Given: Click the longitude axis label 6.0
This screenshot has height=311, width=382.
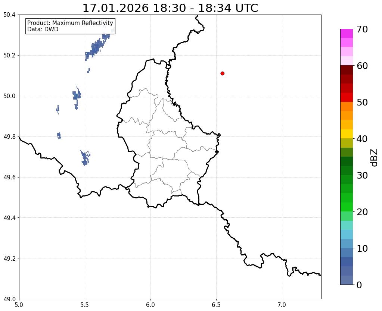Looking at the screenshot, I should 150,305.
